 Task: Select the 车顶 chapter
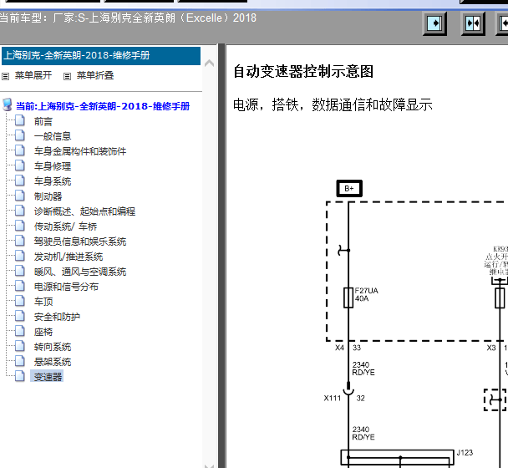43,302
